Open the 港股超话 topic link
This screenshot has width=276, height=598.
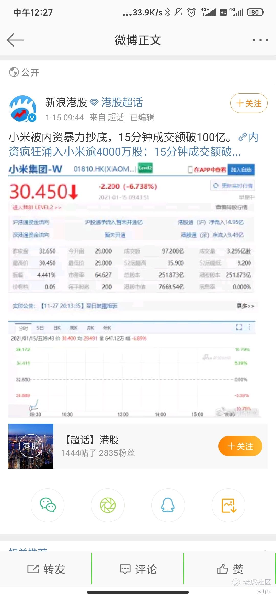pos(122,102)
